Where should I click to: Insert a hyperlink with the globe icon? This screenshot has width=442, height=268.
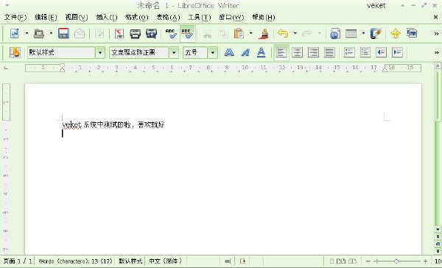[335, 34]
